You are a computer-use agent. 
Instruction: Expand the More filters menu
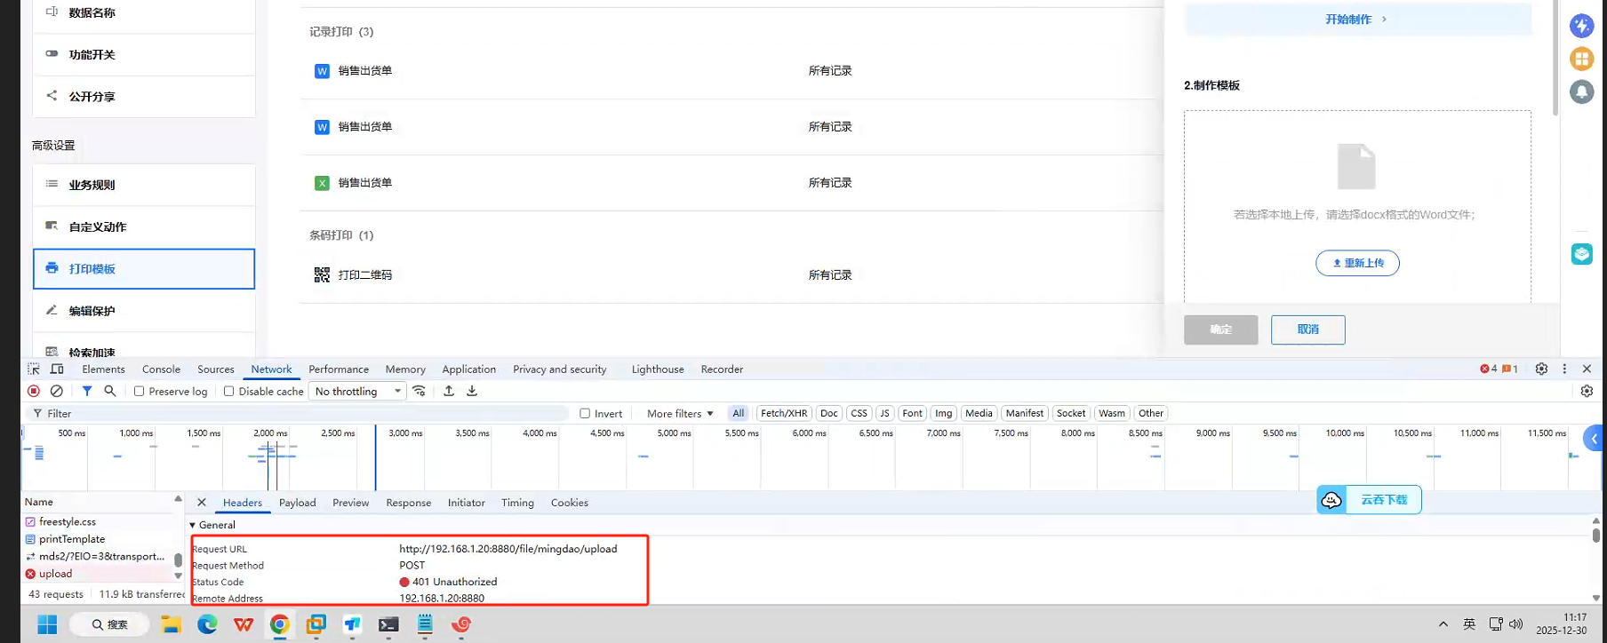[680, 414]
